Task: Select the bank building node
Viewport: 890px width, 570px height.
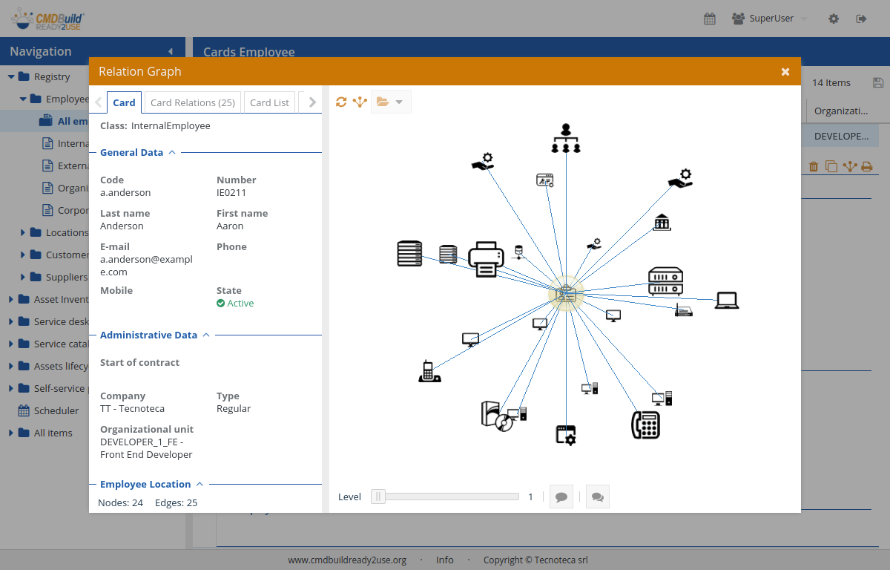Action: 662,222
